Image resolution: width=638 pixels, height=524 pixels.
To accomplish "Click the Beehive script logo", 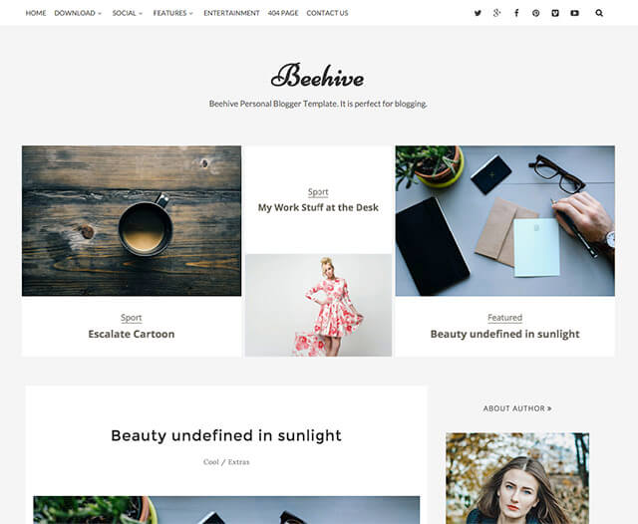I will (x=317, y=76).
